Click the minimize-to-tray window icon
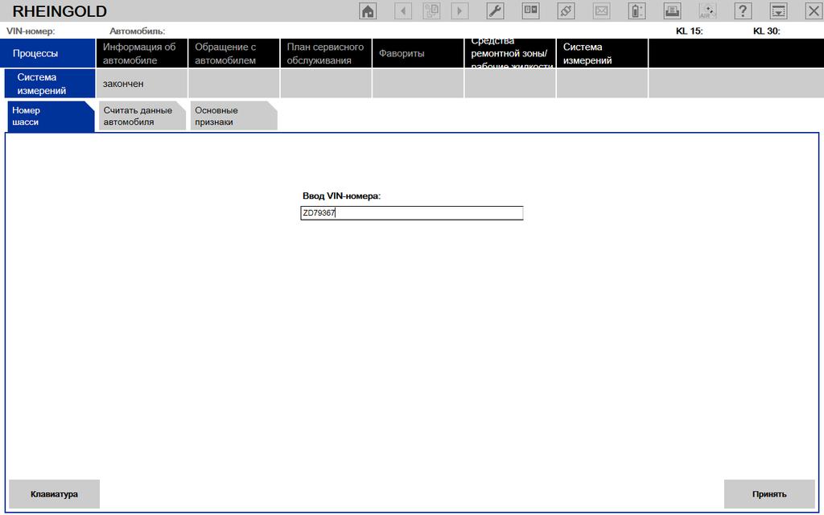The height and width of the screenshot is (515, 824). [x=778, y=11]
